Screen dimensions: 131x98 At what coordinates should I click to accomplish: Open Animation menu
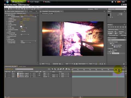pos(27,7)
